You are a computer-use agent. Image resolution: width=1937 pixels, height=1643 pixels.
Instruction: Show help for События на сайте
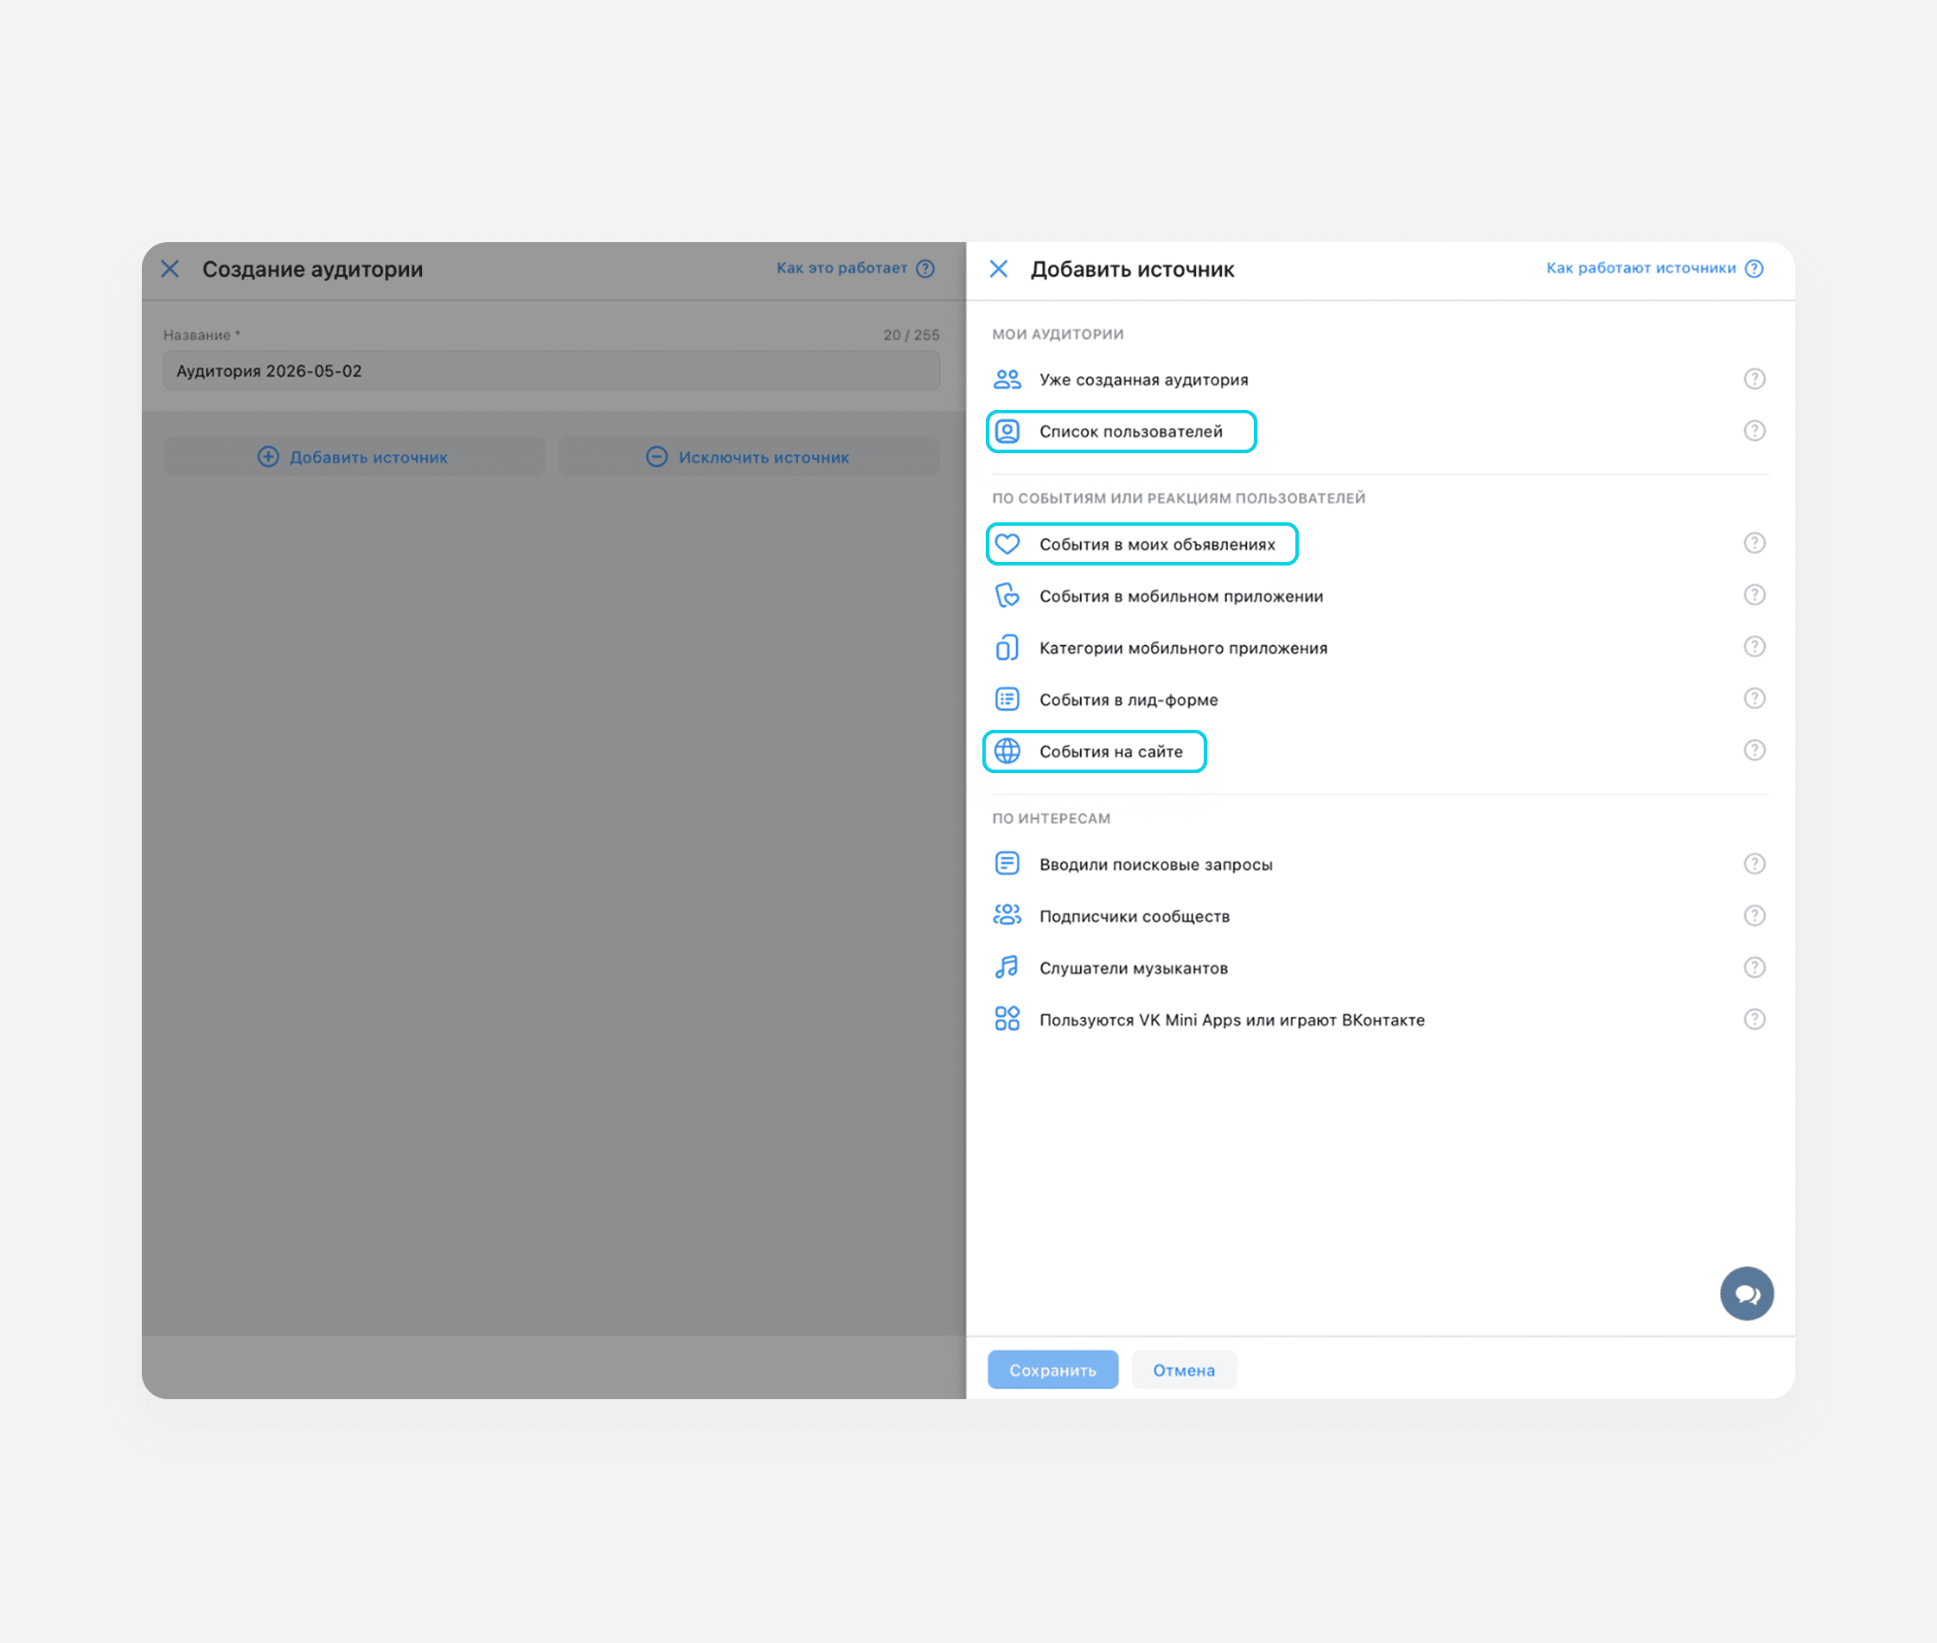point(1755,751)
